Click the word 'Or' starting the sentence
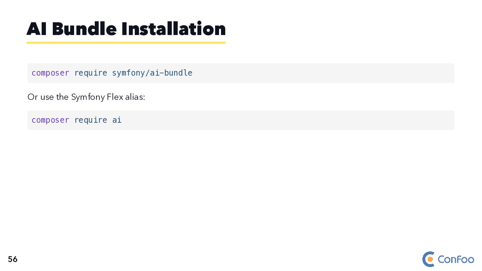This screenshot has height=271, width=482. click(x=32, y=97)
